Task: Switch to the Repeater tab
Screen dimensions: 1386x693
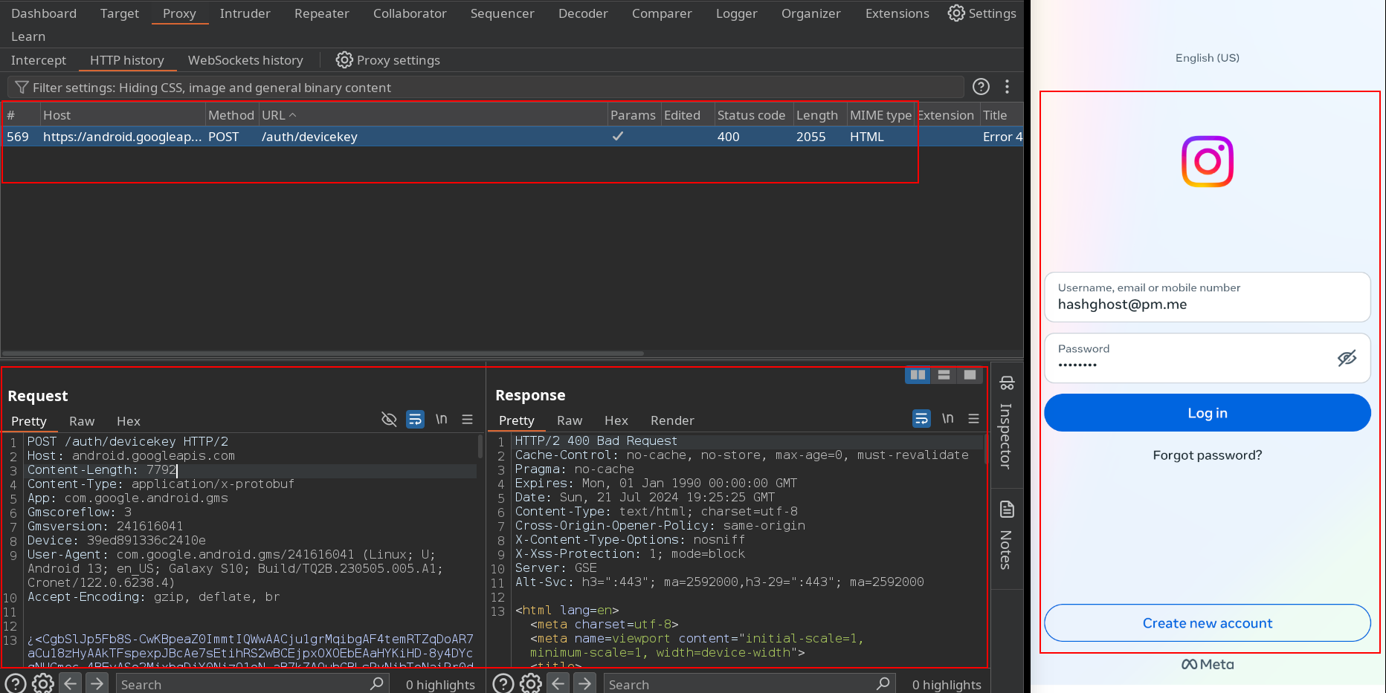Action: click(x=321, y=13)
